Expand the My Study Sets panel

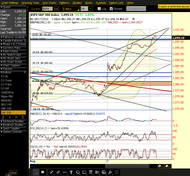pyautogui.click(x=13, y=58)
